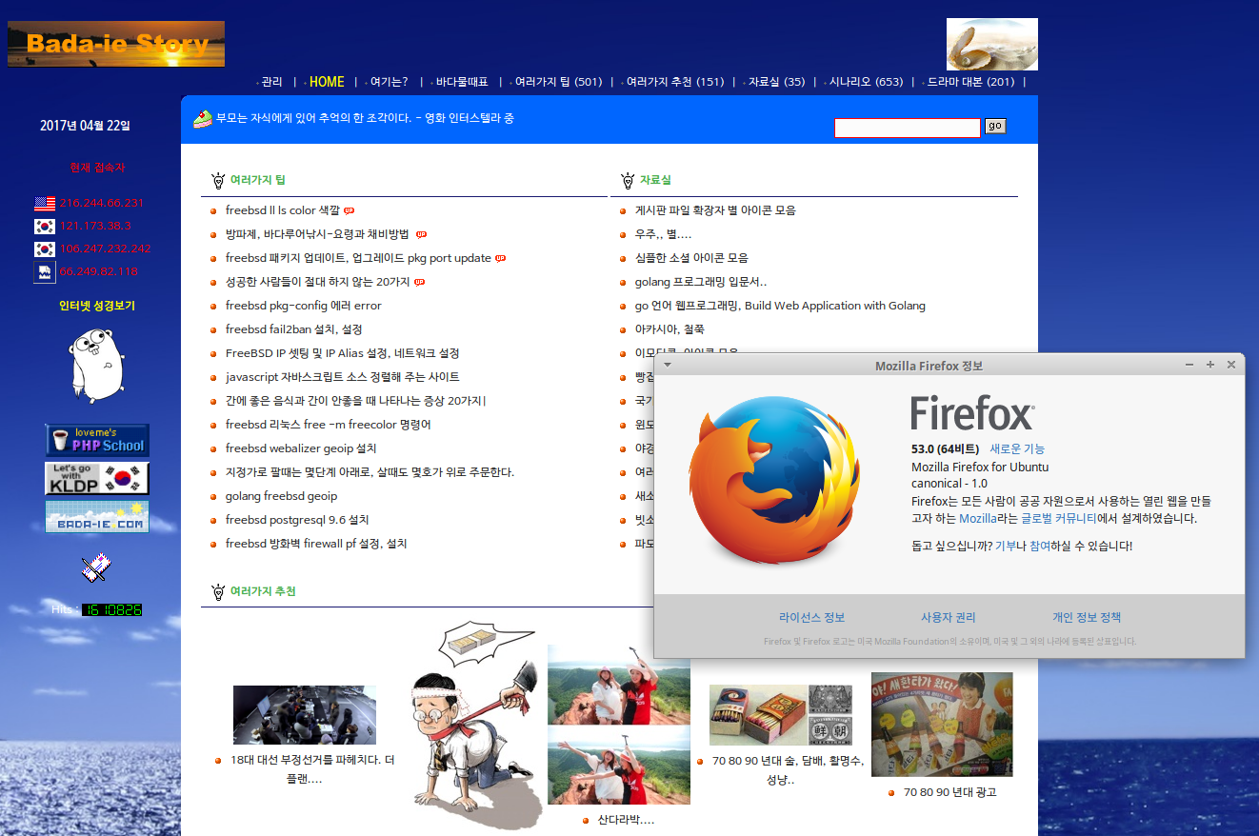The width and height of the screenshot is (1259, 836).
Task: Open 자료실 (35) navigation item
Action: [x=776, y=82]
